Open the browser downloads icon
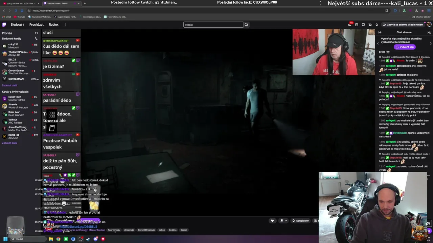The image size is (433, 243). point(416,11)
